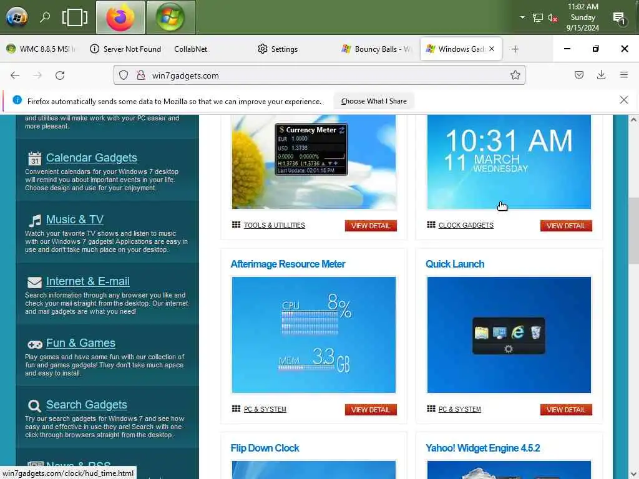
Task: Open the Currency Meter gadget thumbnail
Action: (314, 162)
